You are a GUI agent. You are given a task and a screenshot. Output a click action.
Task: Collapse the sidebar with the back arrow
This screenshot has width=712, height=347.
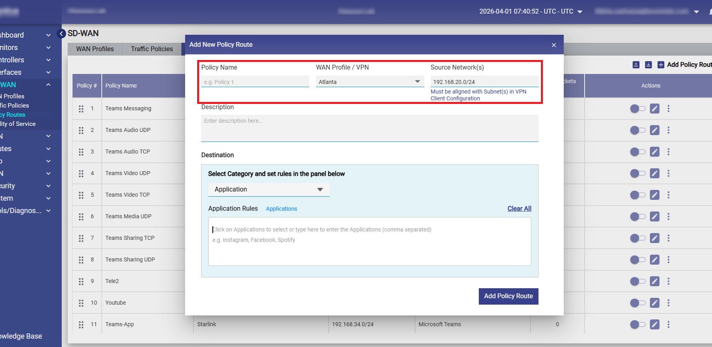[x=61, y=34]
